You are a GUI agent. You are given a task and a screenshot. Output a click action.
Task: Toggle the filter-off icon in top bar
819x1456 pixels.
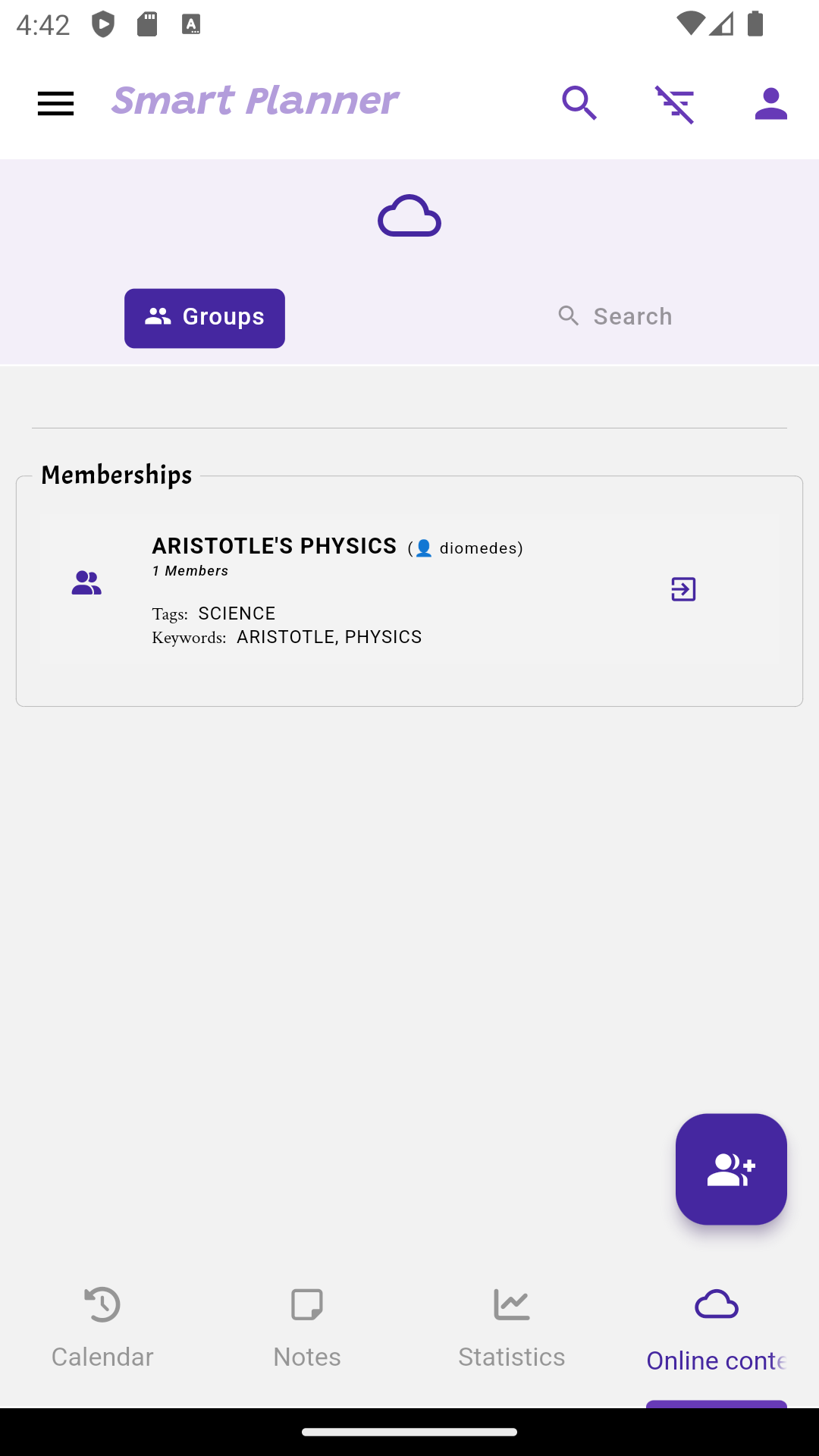pos(675,104)
